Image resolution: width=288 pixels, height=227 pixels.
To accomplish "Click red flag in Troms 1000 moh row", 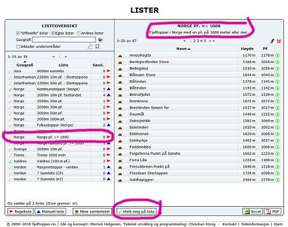I will (x=109, y=155).
